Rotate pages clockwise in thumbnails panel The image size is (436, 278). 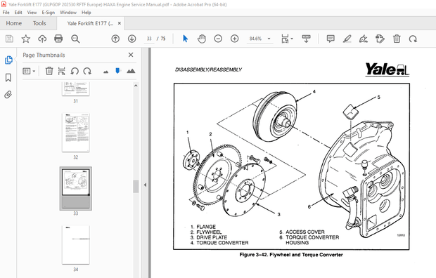pos(87,71)
